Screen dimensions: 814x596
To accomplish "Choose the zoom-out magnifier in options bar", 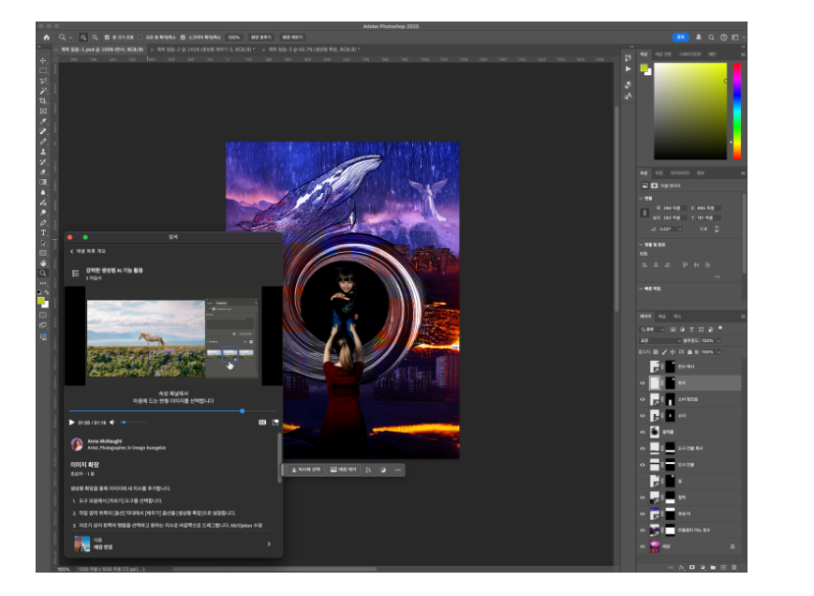I will [x=95, y=37].
